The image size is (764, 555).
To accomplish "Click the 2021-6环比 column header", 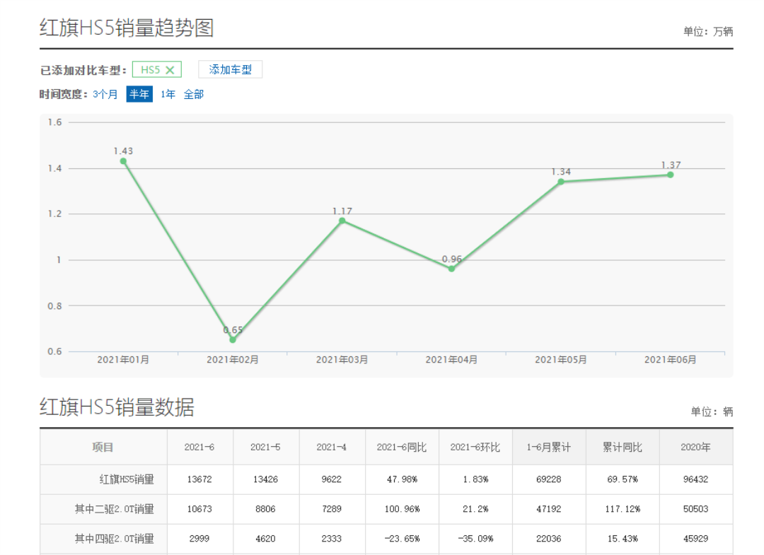I will click(475, 447).
